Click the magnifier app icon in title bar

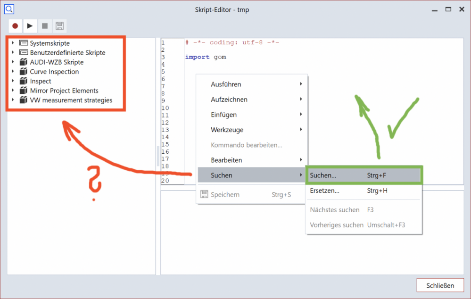(9, 9)
